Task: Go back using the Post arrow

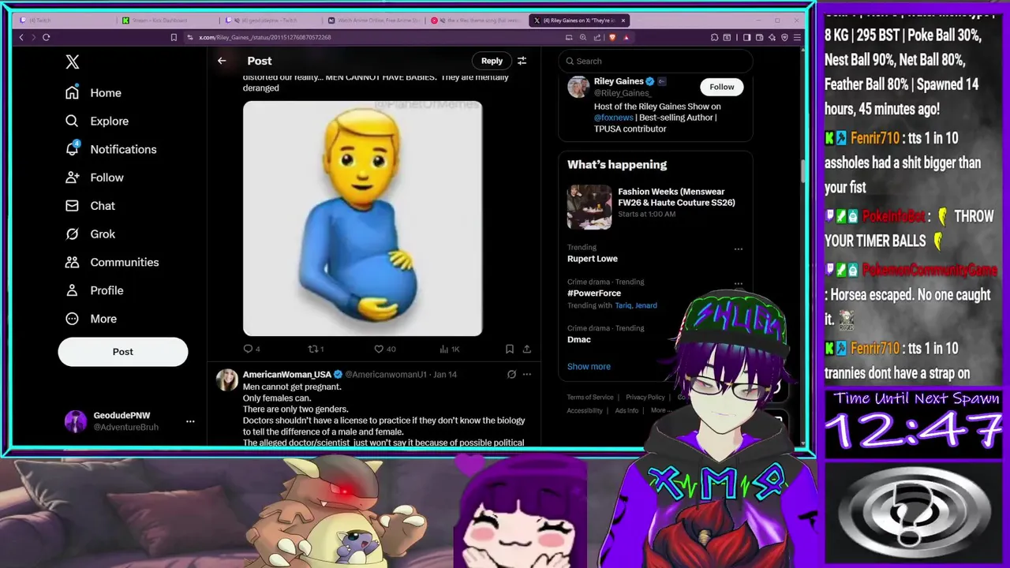Action: pos(222,61)
